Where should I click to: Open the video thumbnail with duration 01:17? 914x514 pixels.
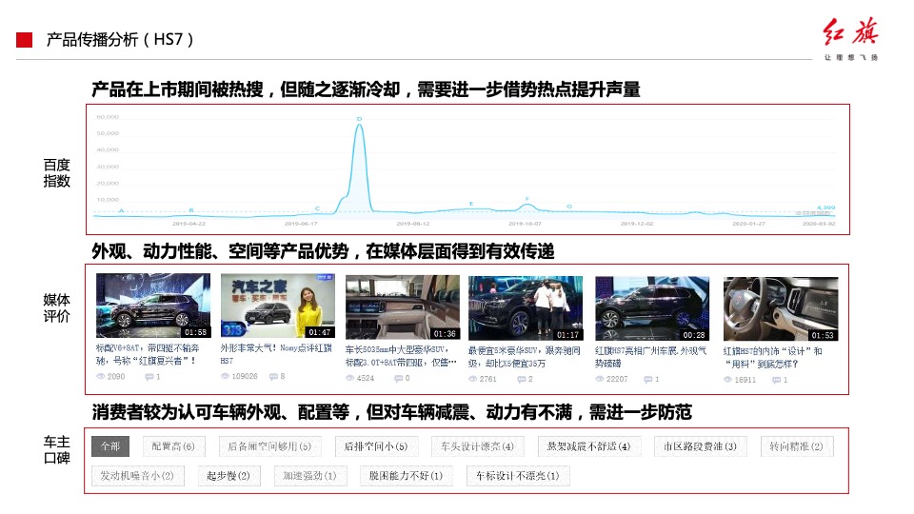tap(526, 308)
